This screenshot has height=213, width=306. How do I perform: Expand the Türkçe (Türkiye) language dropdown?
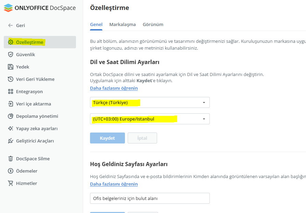pyautogui.click(x=150, y=102)
